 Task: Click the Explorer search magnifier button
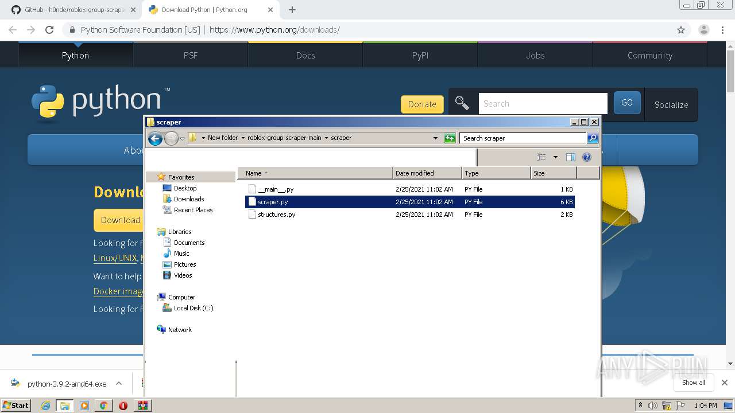tap(593, 138)
